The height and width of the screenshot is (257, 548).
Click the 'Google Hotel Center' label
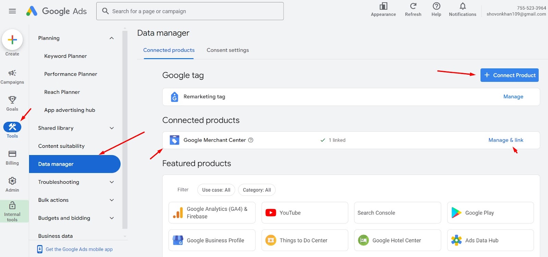(x=397, y=240)
